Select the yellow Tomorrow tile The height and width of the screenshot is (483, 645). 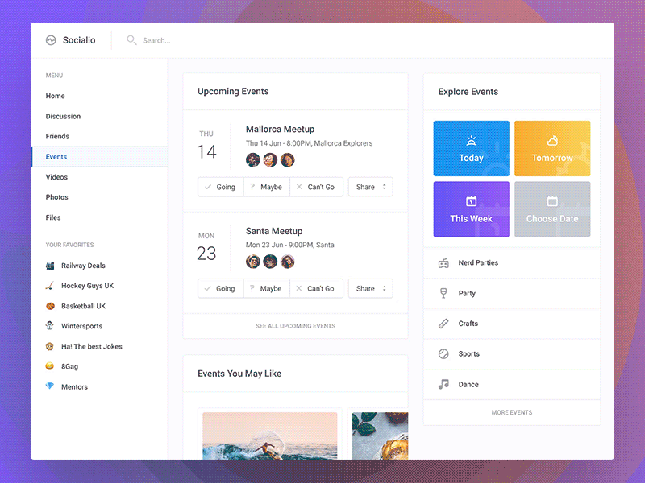coord(552,148)
